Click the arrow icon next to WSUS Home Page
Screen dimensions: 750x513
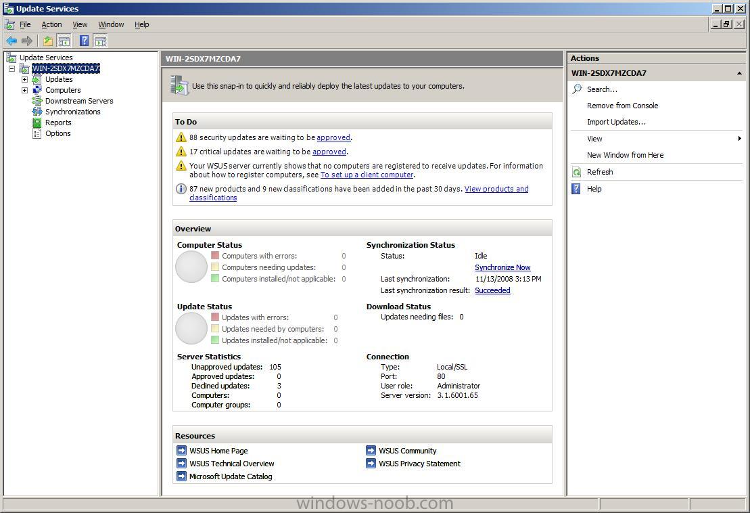coord(181,450)
